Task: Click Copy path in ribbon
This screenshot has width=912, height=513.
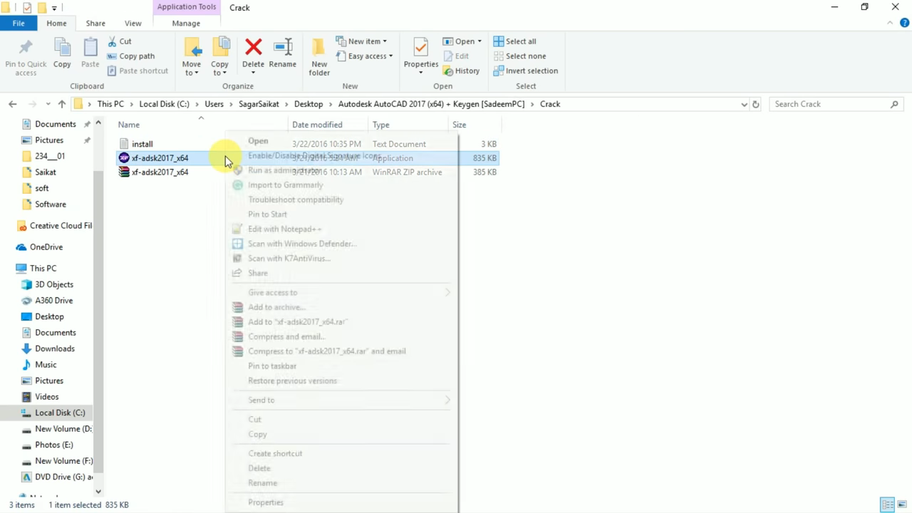Action: point(131,56)
